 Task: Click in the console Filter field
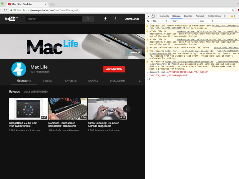click(x=184, y=21)
